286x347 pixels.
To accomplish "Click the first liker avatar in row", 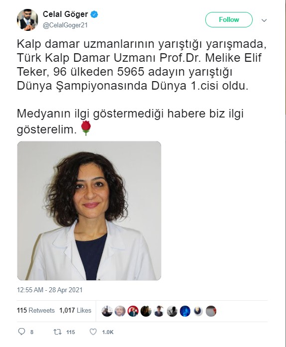I will 107,311.
